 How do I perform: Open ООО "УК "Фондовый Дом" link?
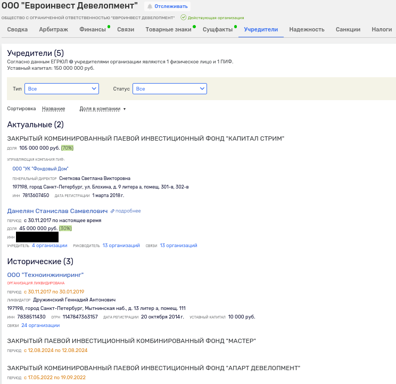[x=40, y=169]
